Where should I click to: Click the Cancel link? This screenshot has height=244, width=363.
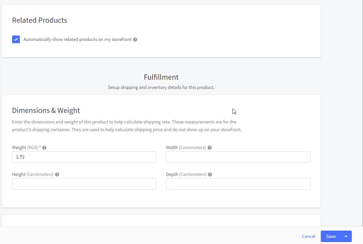click(x=308, y=236)
